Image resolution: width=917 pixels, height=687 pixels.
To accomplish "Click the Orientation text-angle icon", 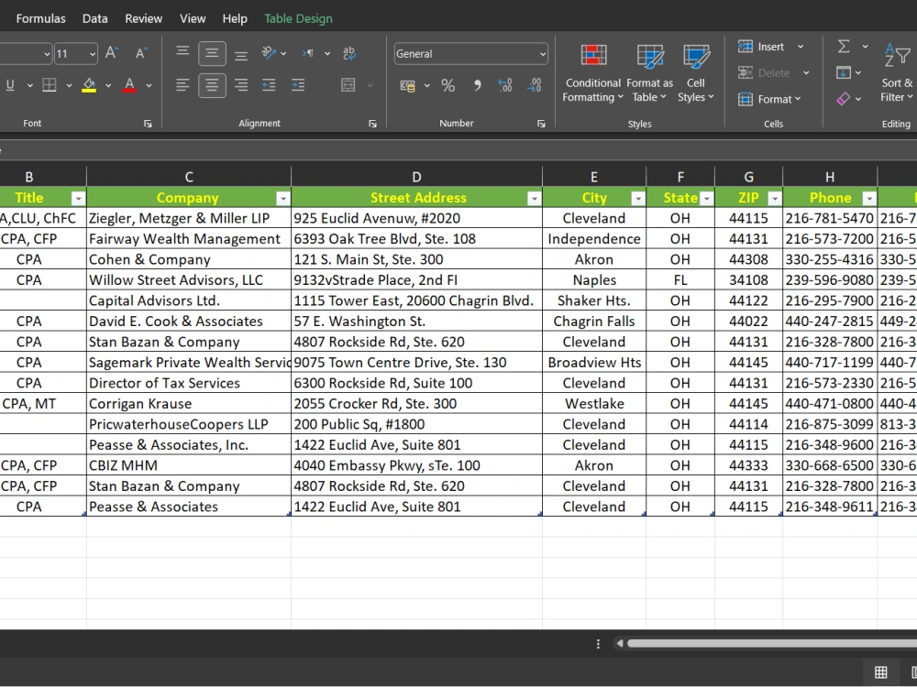I will click(269, 53).
